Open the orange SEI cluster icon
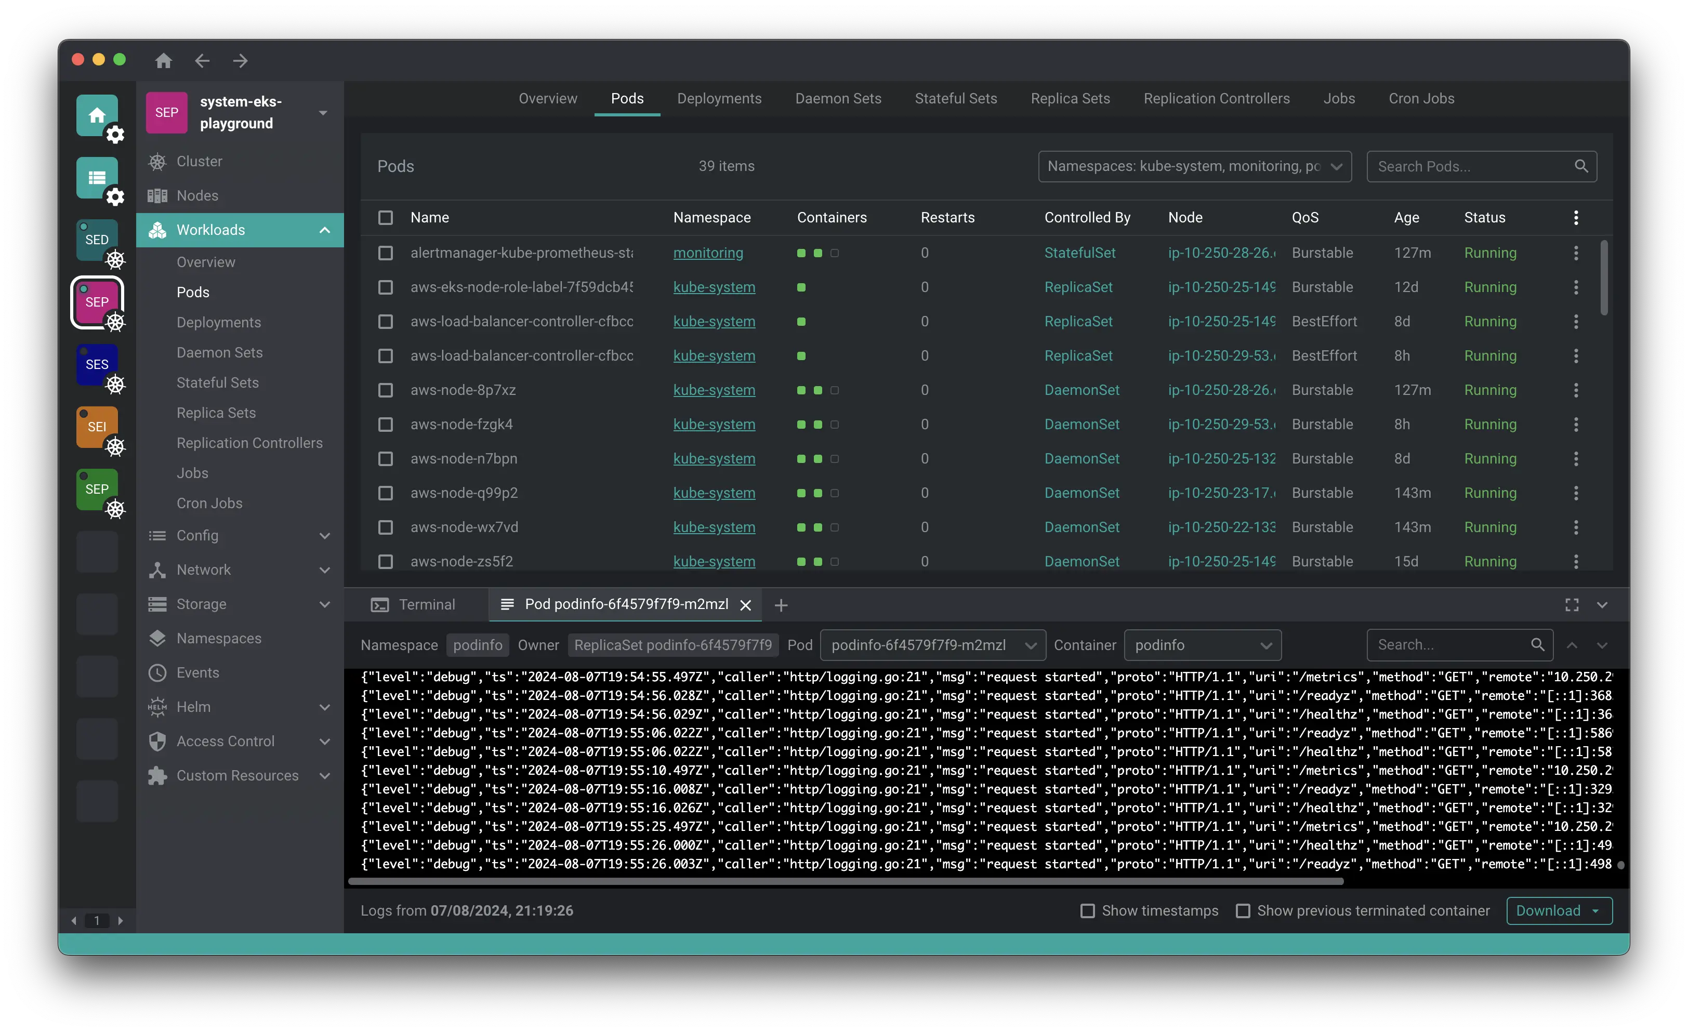This screenshot has height=1032, width=1688. coord(97,427)
